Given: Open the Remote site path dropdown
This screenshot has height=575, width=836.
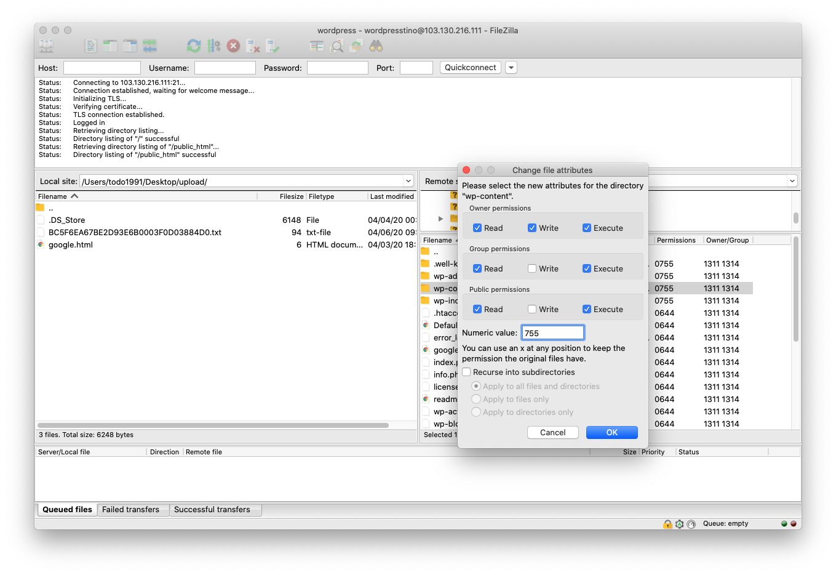Looking at the screenshot, I should tap(792, 181).
